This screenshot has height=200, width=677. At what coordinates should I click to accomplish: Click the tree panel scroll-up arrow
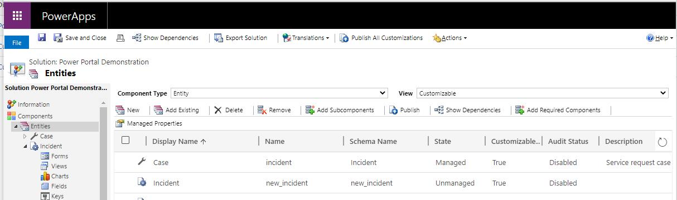(x=103, y=103)
